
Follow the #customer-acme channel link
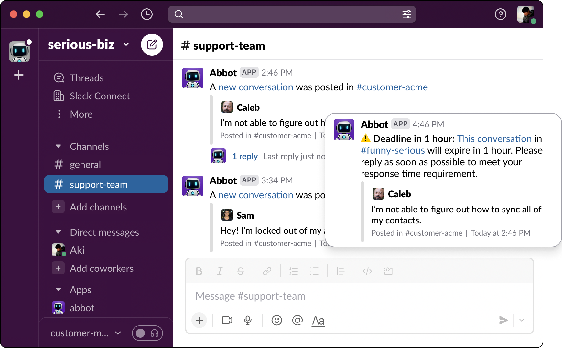pos(392,87)
